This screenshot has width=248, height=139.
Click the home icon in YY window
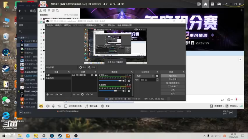206,4
